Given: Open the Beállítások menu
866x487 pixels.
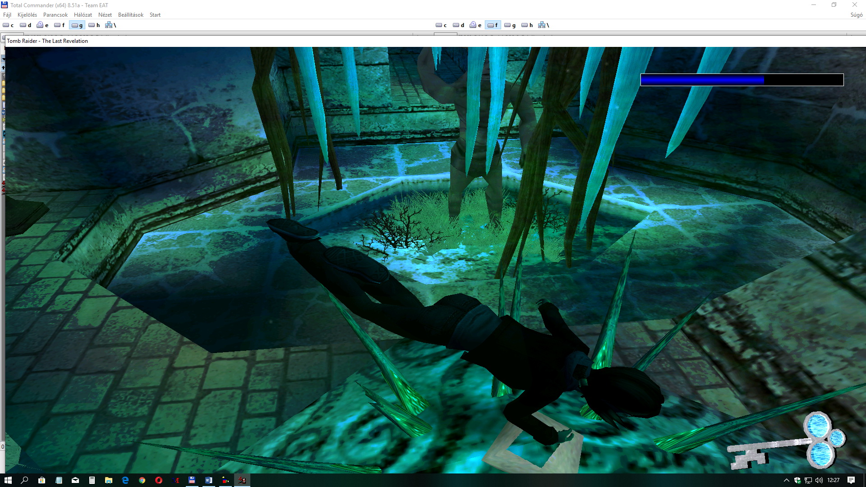Looking at the screenshot, I should click(x=131, y=15).
